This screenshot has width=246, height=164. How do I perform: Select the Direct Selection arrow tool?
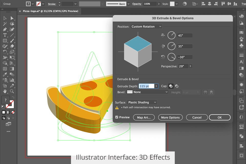coord(12,18)
